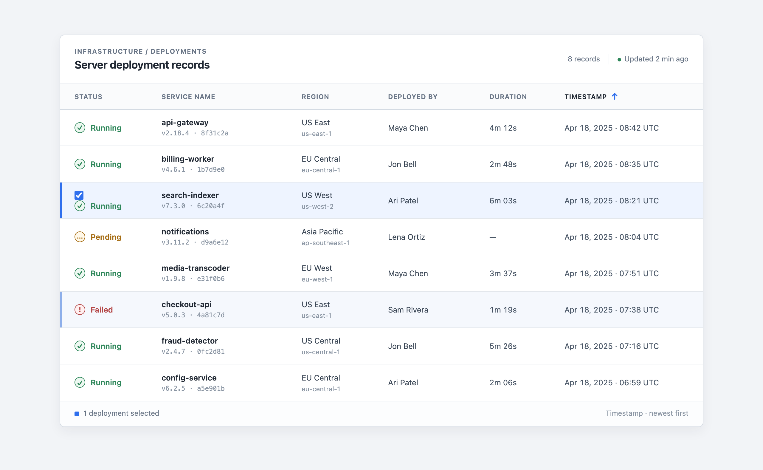The height and width of the screenshot is (470, 763).
Task: Select the fraud-detector deployment row
Action: (x=381, y=346)
